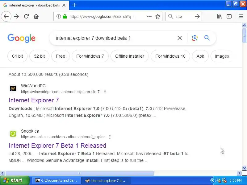247x185 pixels.
Task: Click the vertical scrollbar thumb
Action: tap(244, 35)
